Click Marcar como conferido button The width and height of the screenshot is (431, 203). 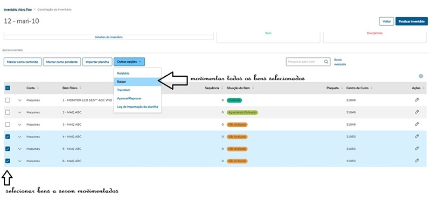[23, 62]
